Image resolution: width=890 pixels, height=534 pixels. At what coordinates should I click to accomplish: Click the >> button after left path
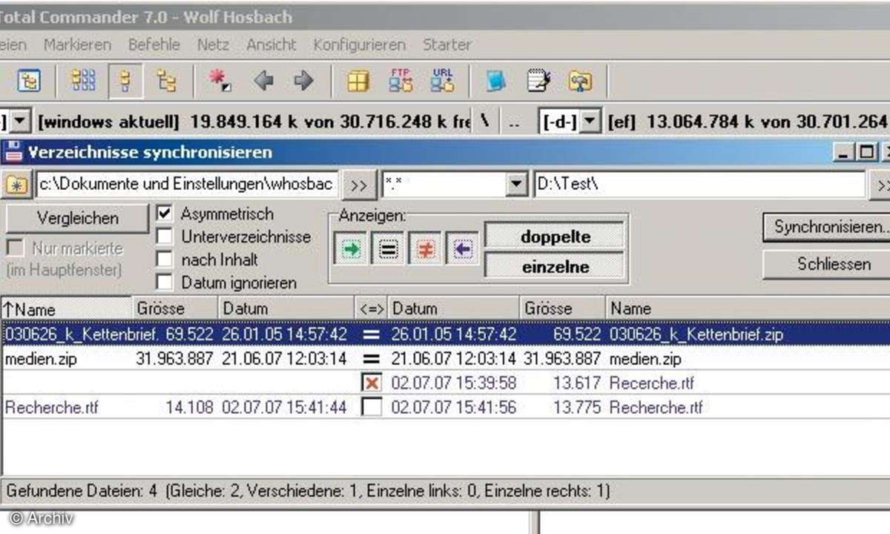coord(359,185)
